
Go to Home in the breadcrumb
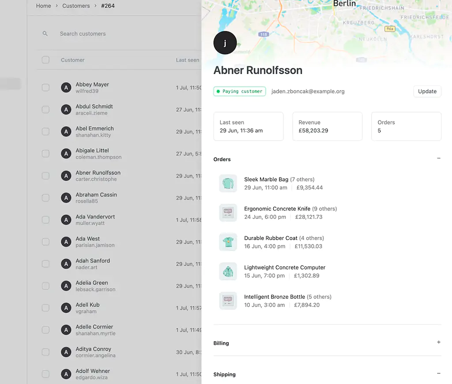(x=43, y=6)
